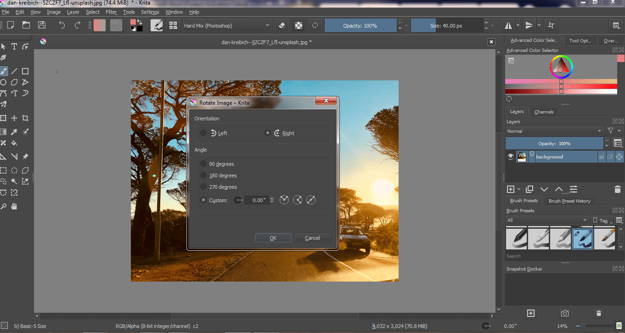
Task: Select the Move tool
Action: [x=15, y=118]
